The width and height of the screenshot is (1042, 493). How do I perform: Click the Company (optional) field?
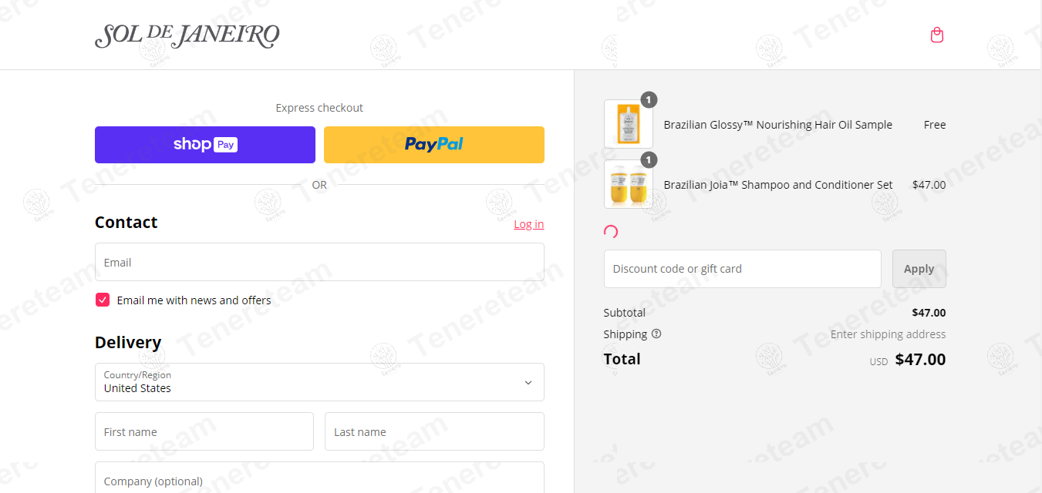319,479
